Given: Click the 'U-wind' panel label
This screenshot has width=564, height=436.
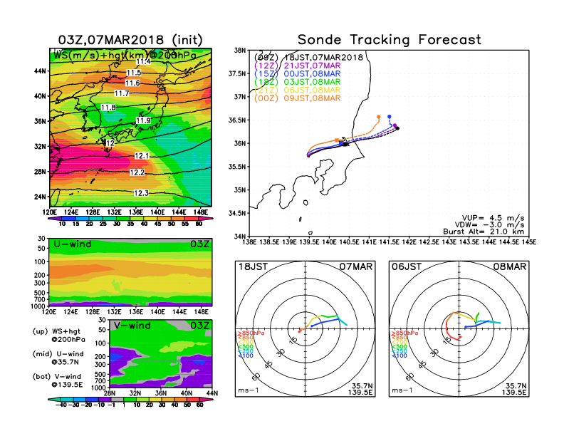Looking at the screenshot, I should point(73,244).
